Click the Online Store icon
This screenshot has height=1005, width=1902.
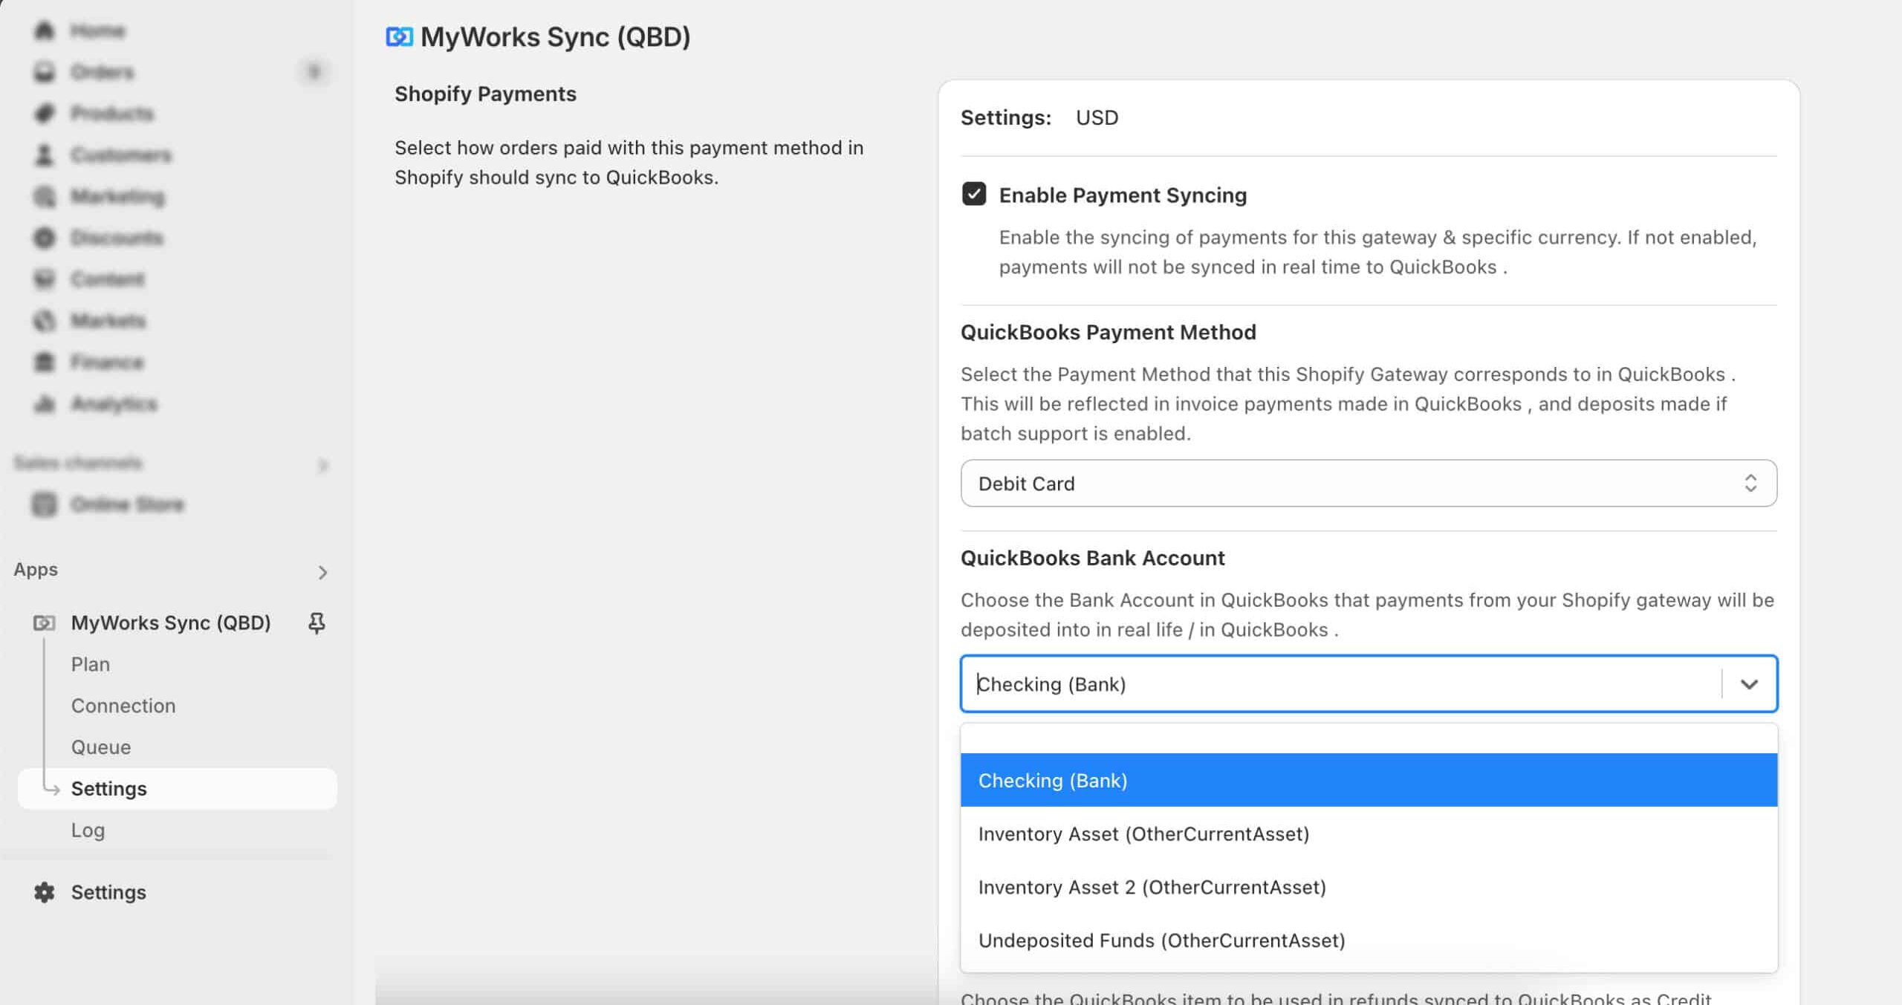[45, 504]
